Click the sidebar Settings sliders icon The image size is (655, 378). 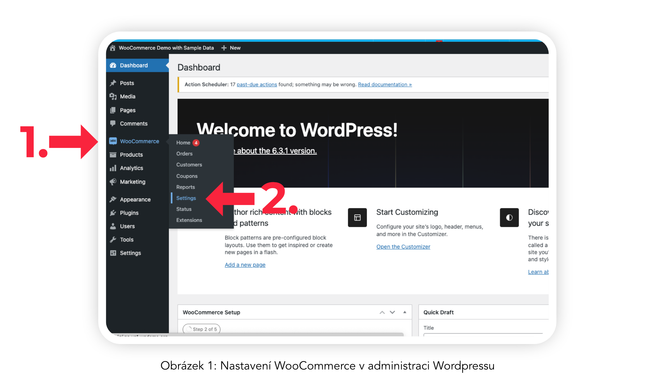click(x=113, y=253)
